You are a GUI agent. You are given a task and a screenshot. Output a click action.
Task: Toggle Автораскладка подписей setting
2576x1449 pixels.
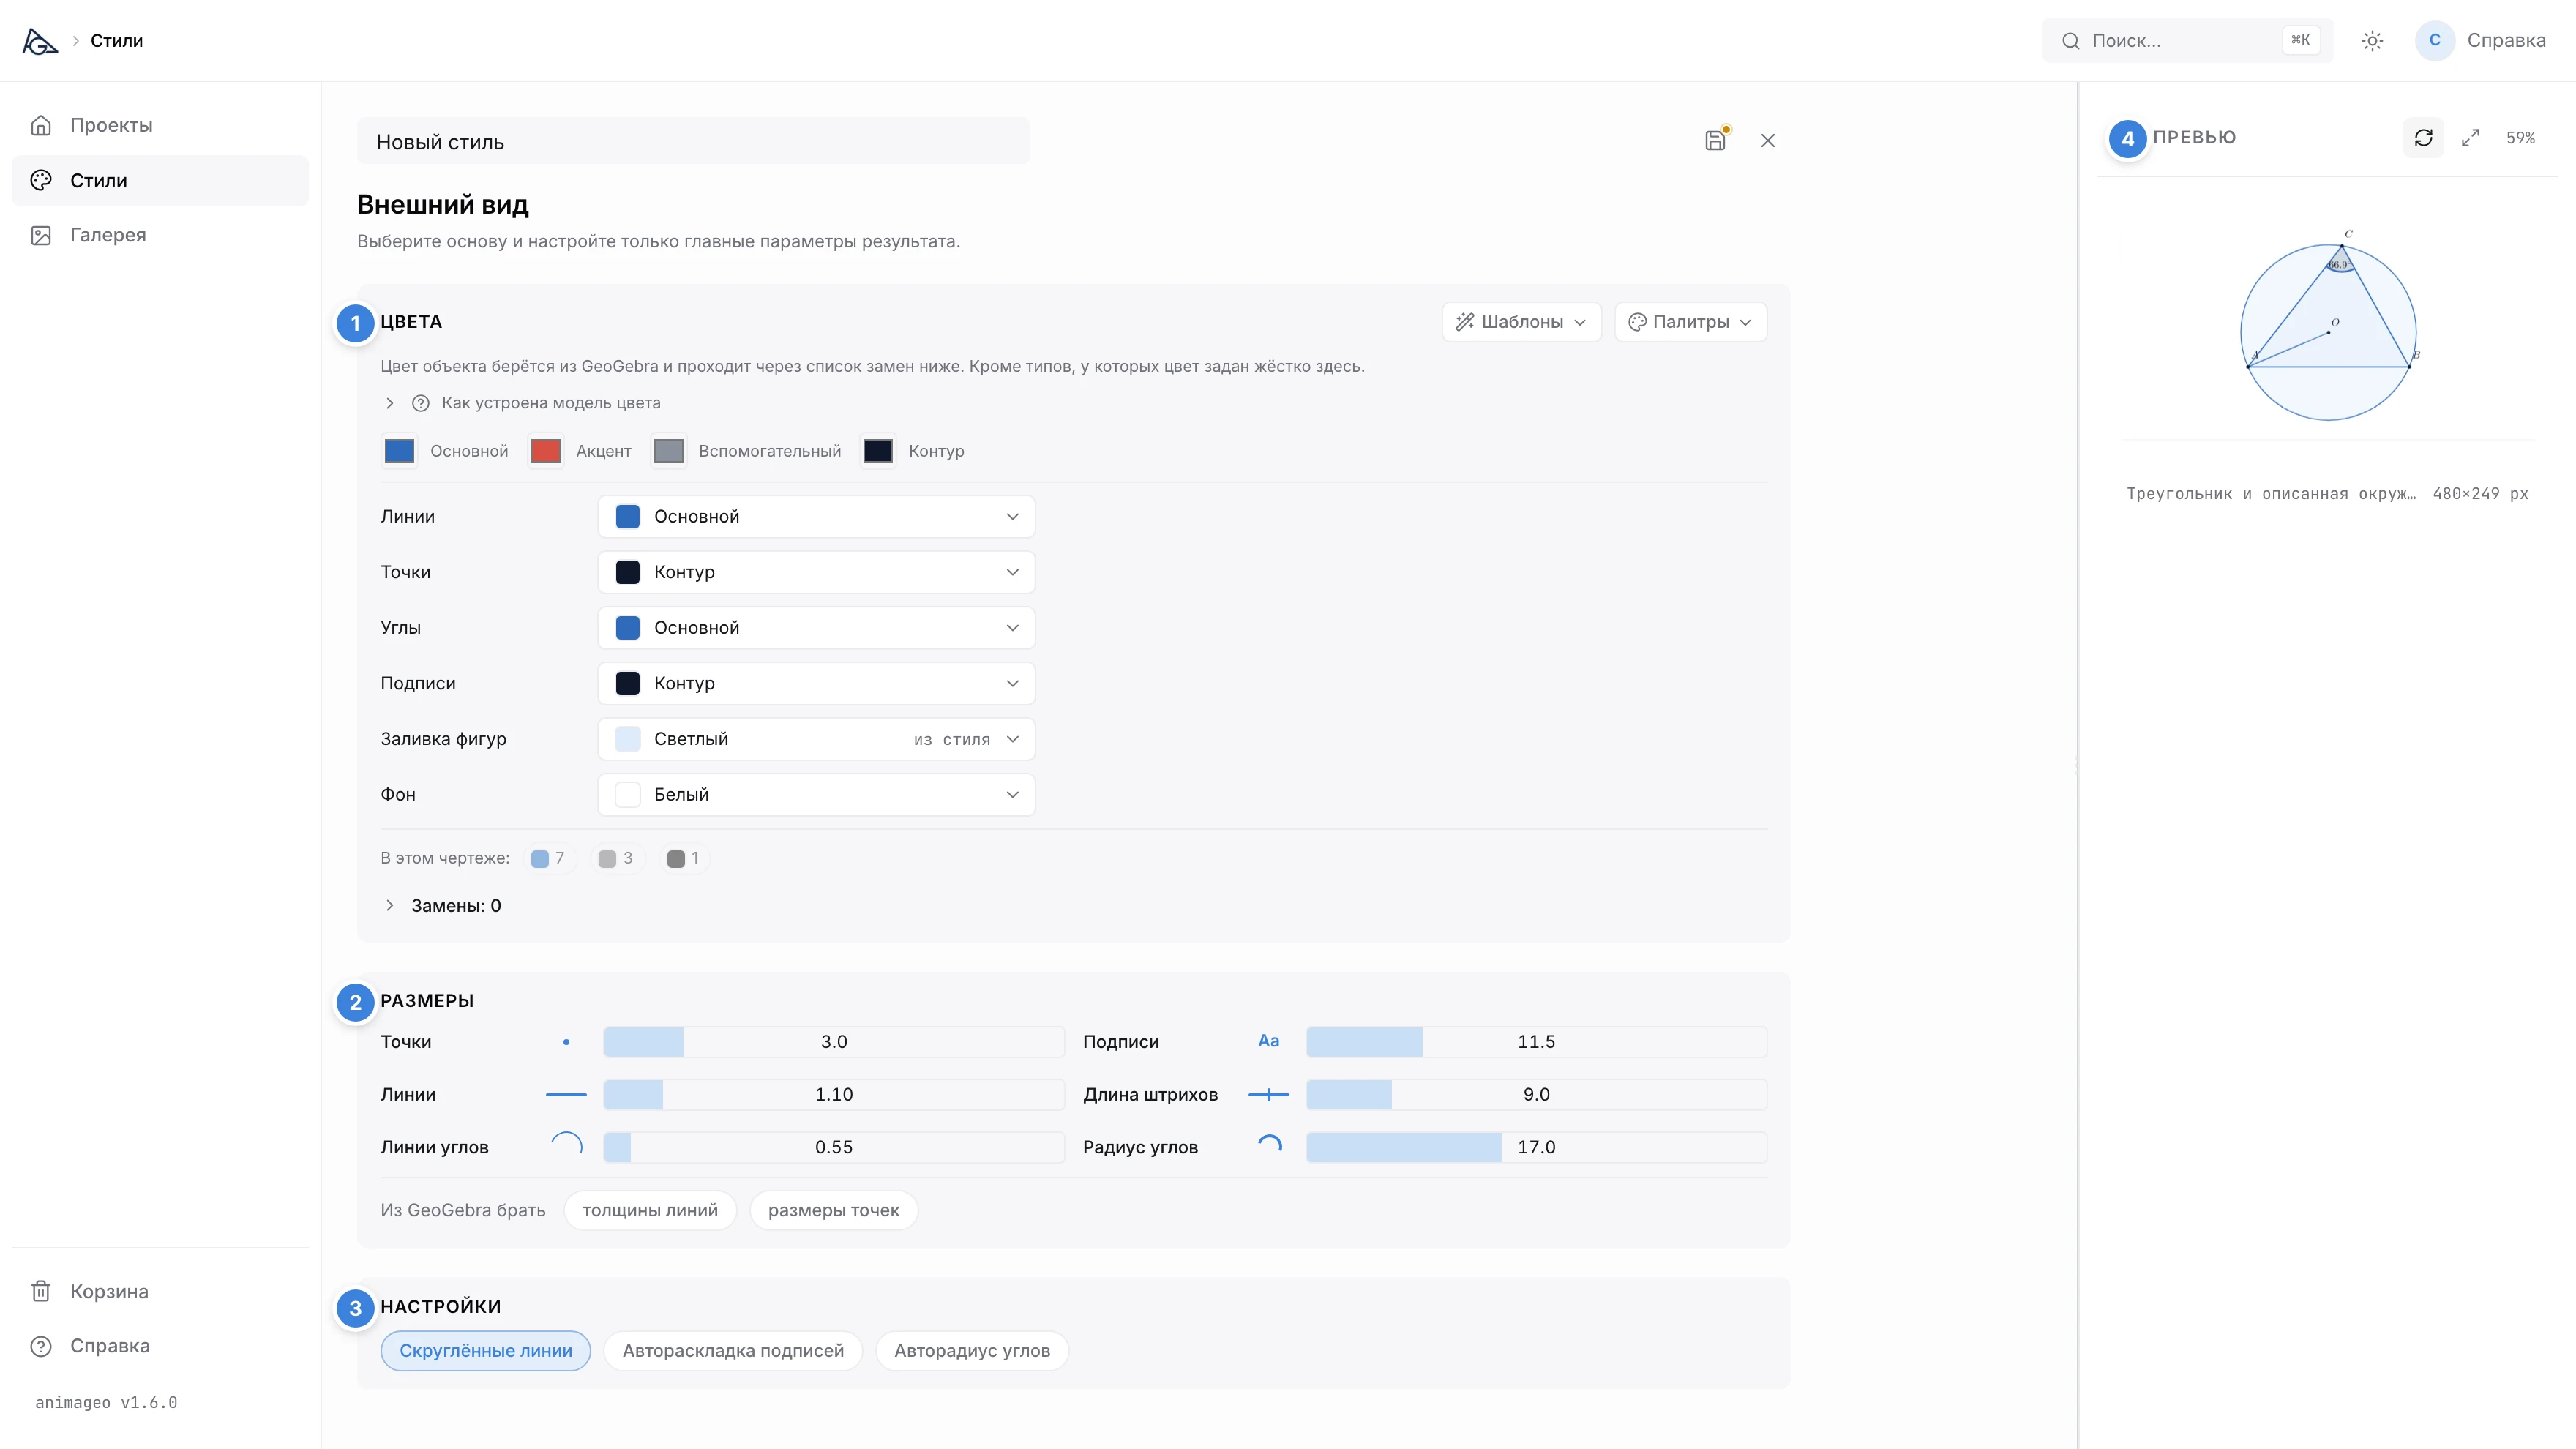[733, 1350]
